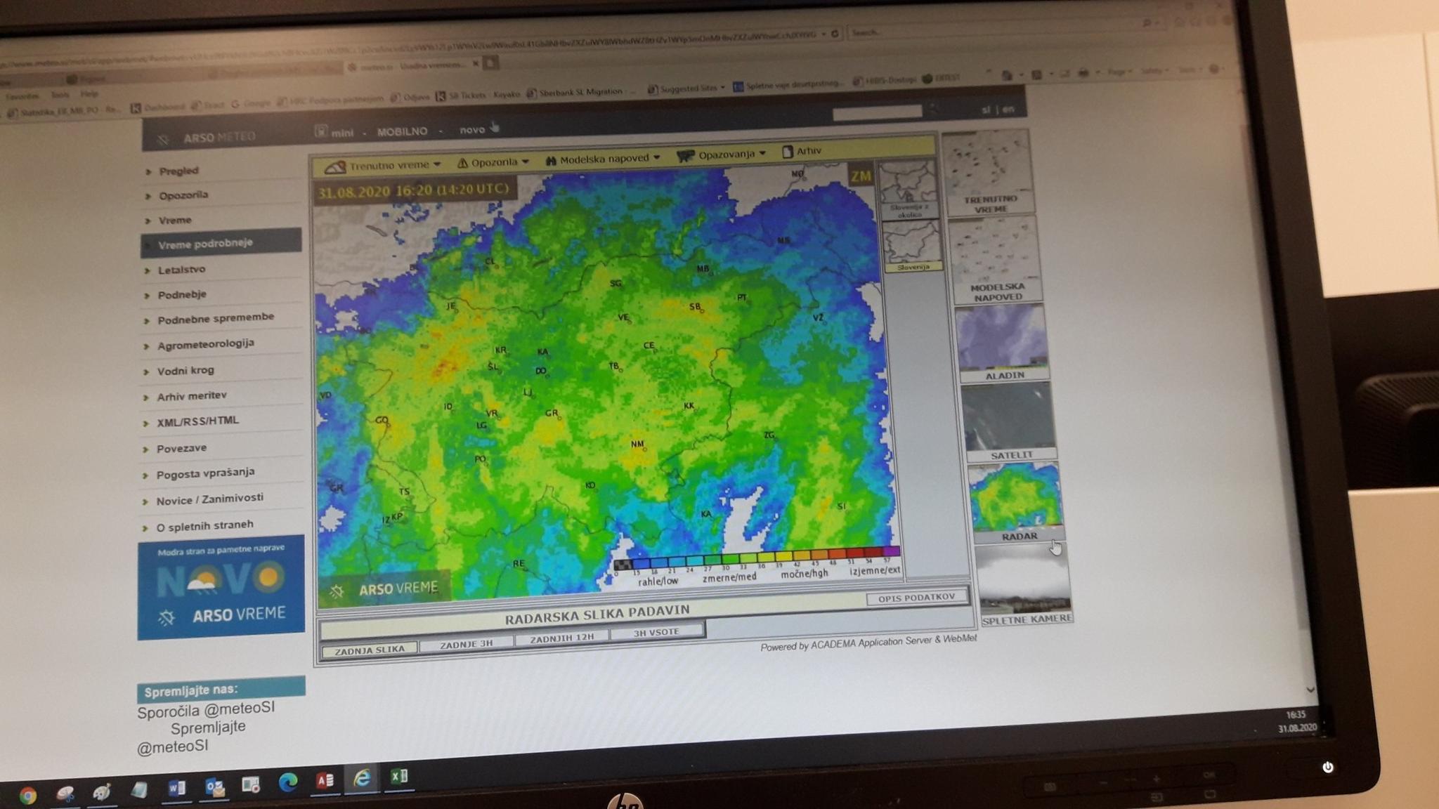Click the ZADNJA SLIKA button
Image resolution: width=1439 pixels, height=809 pixels.
[370, 650]
